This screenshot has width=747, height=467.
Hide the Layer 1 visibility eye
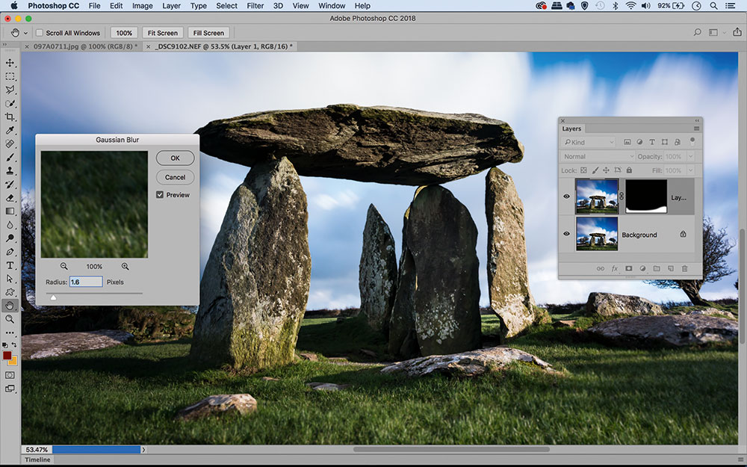point(566,197)
